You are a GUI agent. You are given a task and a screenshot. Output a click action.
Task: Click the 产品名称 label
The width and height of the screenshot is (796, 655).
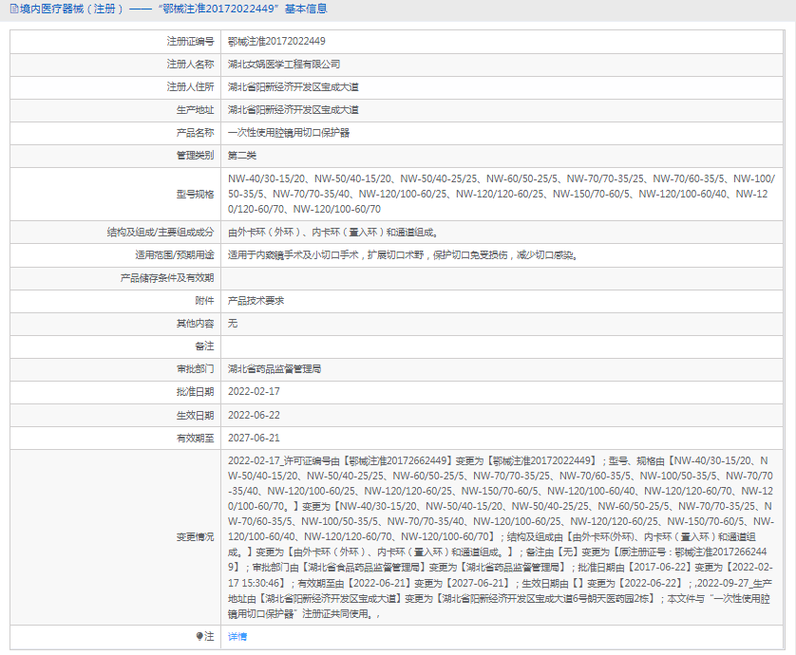pyautogui.click(x=195, y=133)
